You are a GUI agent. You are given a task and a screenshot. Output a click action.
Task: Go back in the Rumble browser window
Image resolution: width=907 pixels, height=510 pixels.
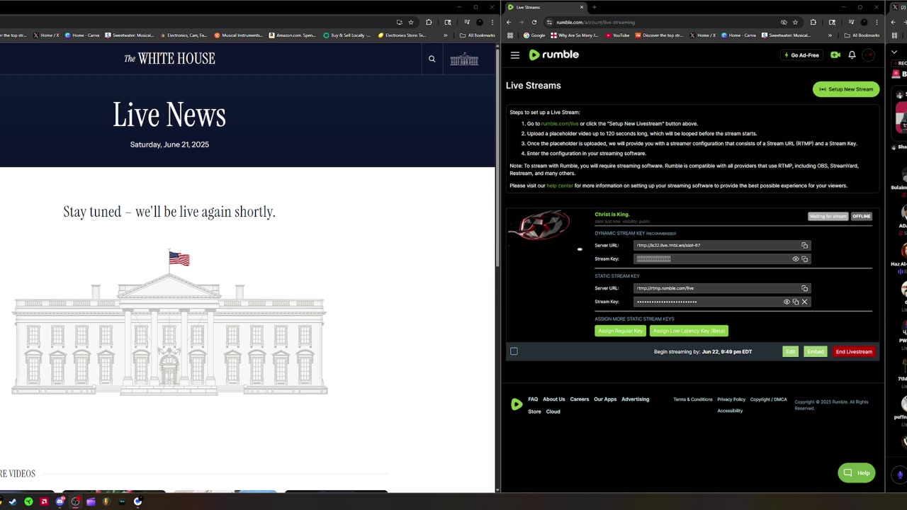pos(508,22)
